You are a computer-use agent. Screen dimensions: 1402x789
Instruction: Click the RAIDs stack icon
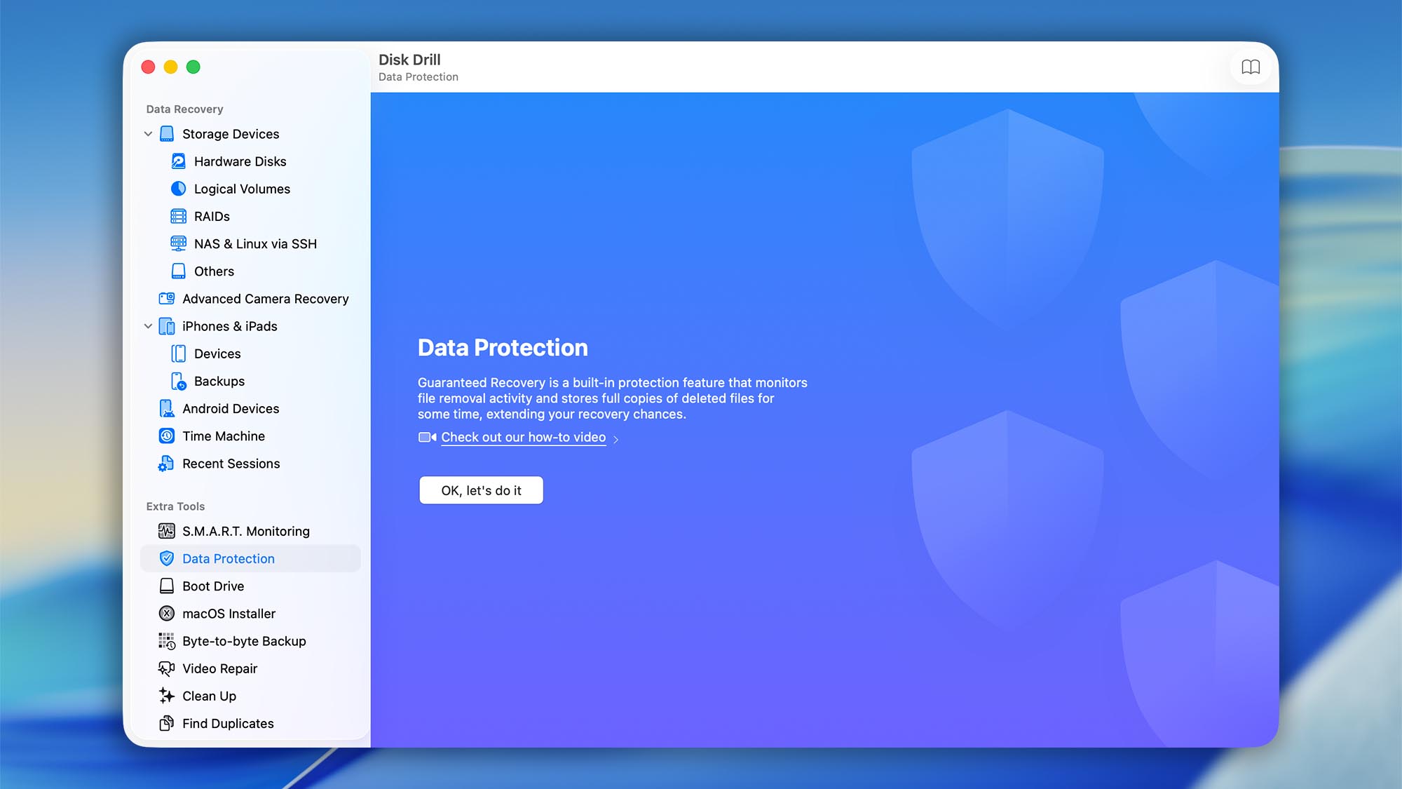point(179,216)
